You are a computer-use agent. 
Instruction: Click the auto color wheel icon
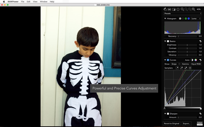coord(196,60)
